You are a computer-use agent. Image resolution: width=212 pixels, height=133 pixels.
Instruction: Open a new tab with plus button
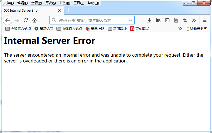point(69,10)
